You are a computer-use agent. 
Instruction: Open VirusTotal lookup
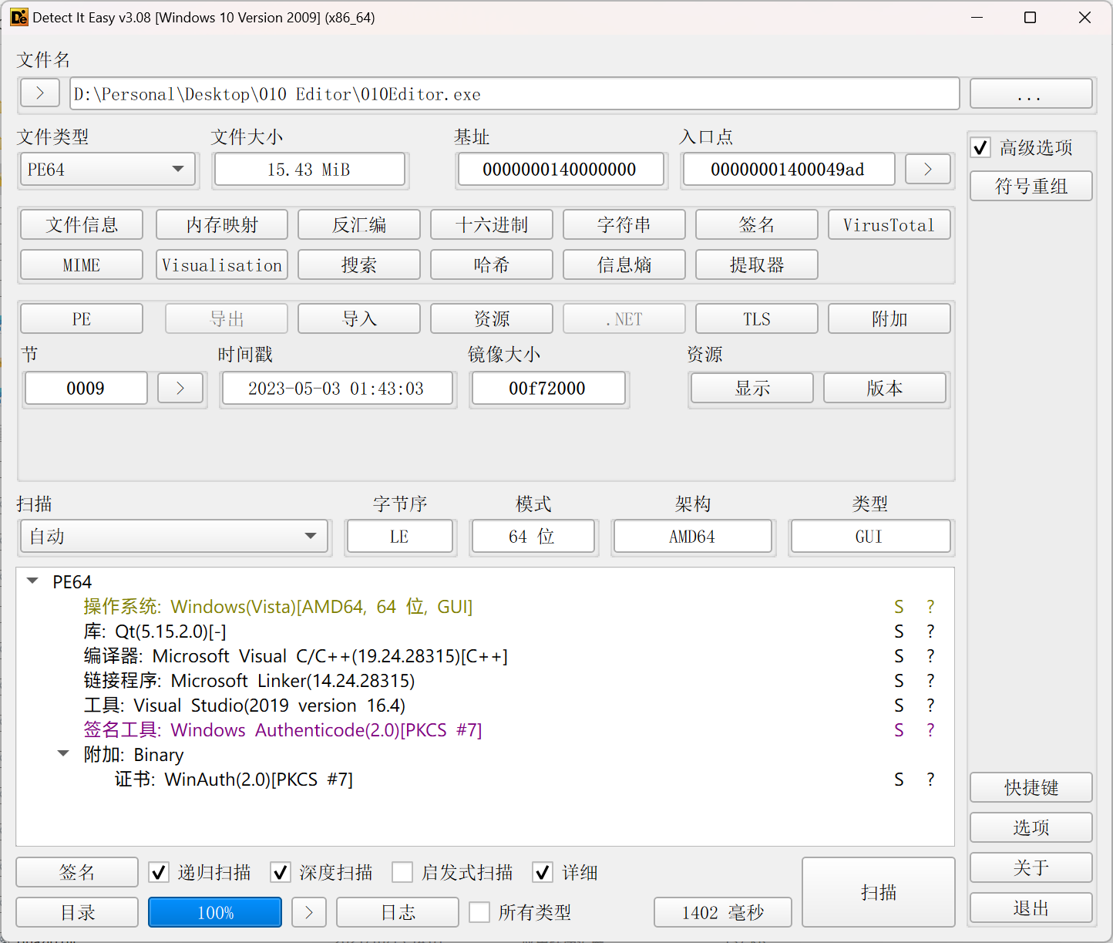[889, 224]
